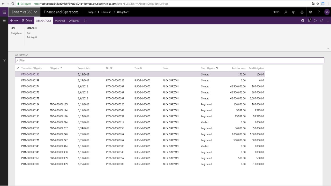
Task: Toggle the select-all checkmark in grid header
Action: pyautogui.click(x=18, y=68)
